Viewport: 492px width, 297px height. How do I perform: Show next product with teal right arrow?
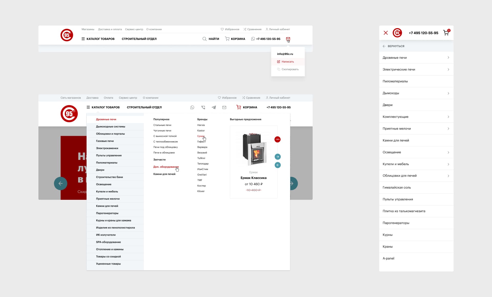(x=278, y=157)
